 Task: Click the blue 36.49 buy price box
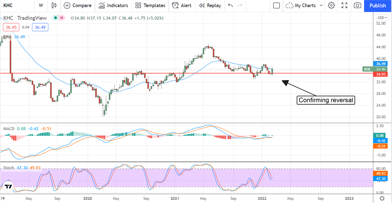40,27
